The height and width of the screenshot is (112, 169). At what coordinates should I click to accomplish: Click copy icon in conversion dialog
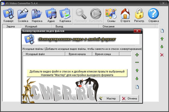click(x=137, y=87)
